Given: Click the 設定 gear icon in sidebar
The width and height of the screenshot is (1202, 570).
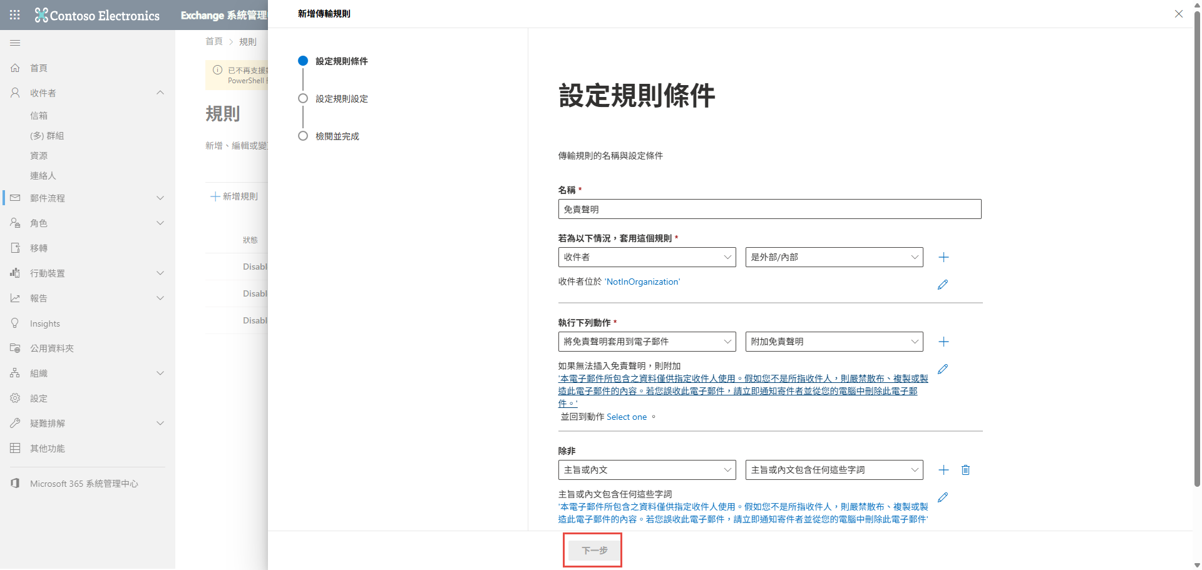Looking at the screenshot, I should [x=15, y=398].
